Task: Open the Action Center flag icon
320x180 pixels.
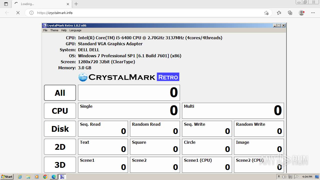Action: [296, 177]
